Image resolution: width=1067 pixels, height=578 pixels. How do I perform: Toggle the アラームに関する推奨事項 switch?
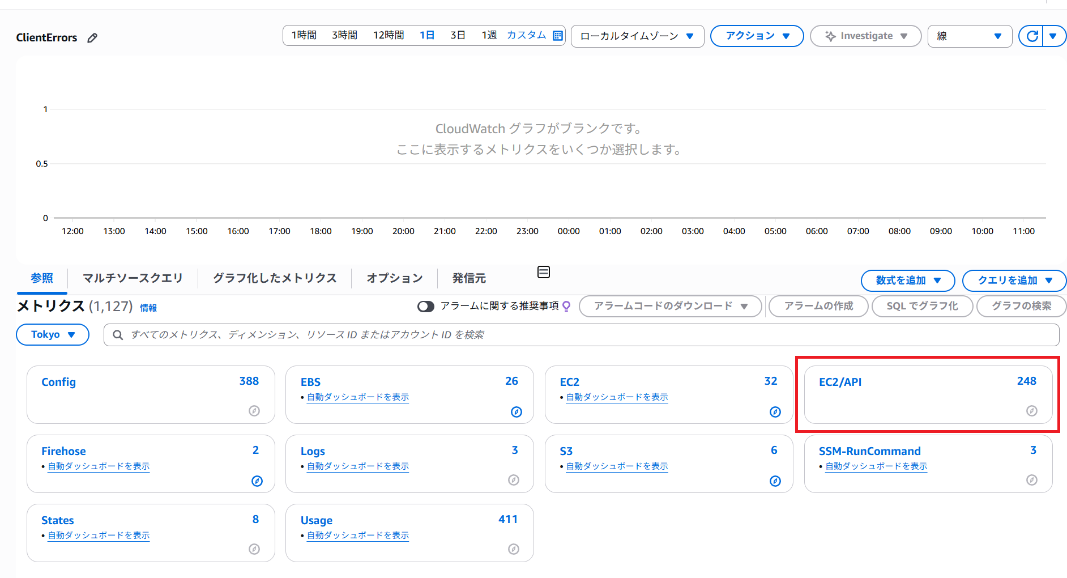(426, 307)
